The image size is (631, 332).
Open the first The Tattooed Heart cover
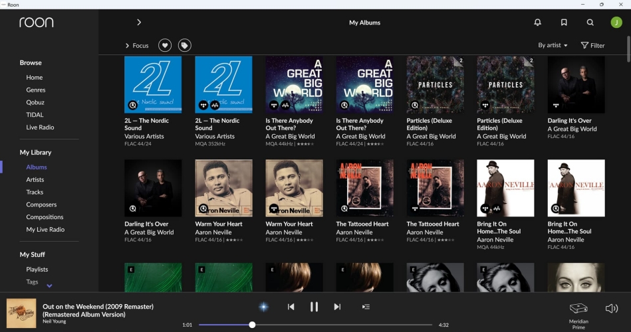tap(364, 188)
